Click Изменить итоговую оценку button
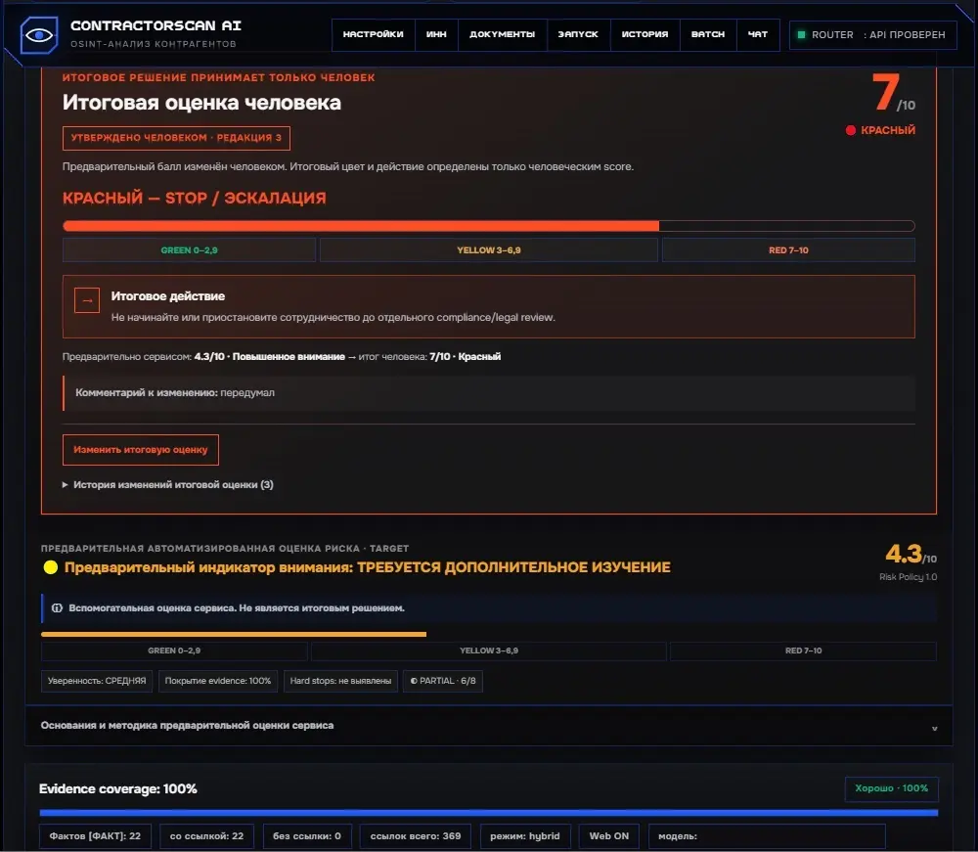 [x=140, y=450]
